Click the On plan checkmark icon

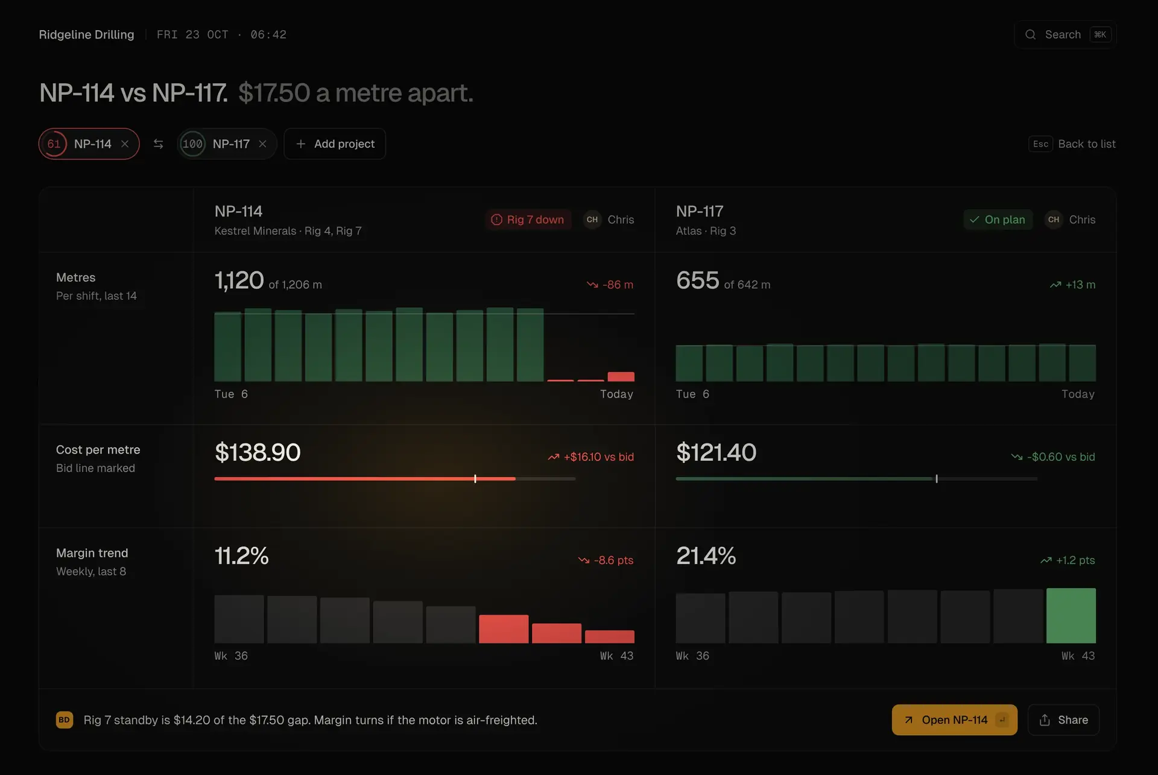pyautogui.click(x=974, y=220)
